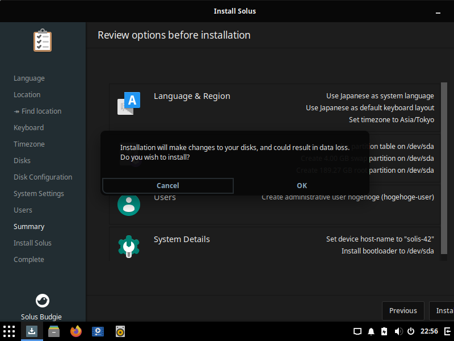Viewport: 454px width, 341px height.
Task: Click the installer icon in taskbar
Action: [x=32, y=331]
